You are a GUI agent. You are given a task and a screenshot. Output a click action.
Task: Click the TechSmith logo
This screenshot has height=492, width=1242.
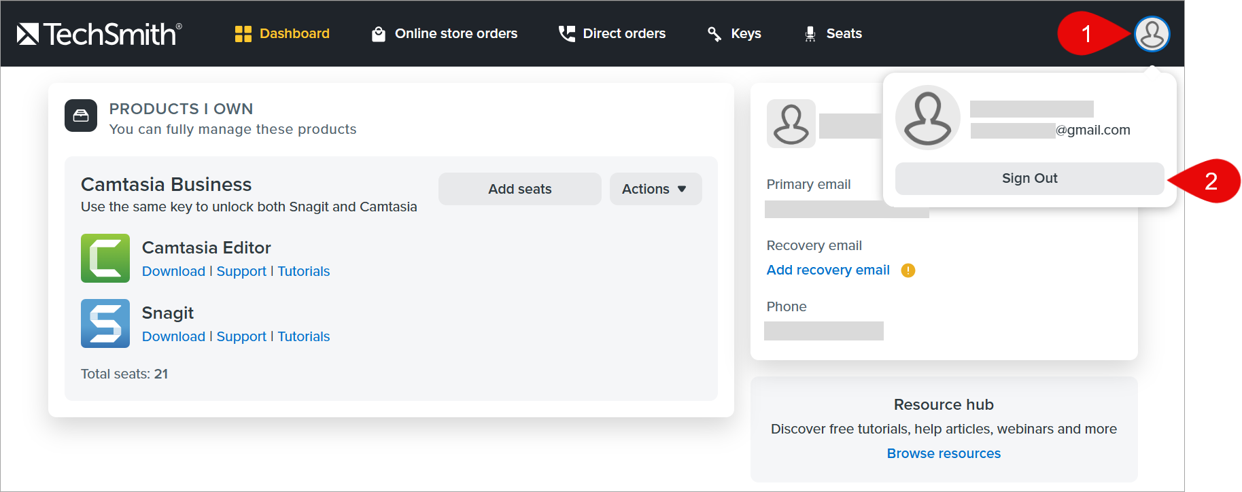(99, 33)
